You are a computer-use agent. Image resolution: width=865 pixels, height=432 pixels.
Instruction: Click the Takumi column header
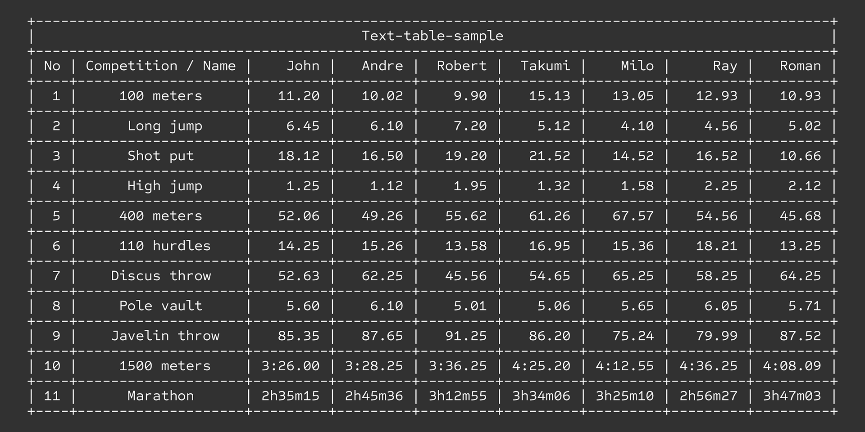click(545, 66)
